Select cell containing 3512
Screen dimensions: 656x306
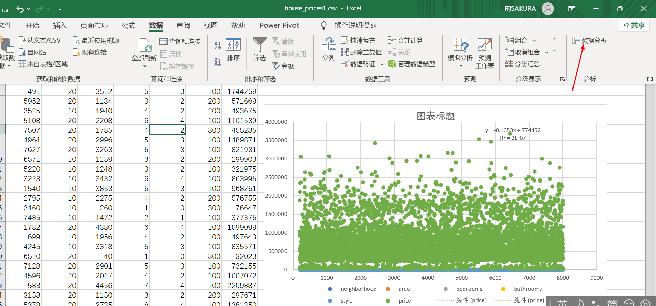95,91
